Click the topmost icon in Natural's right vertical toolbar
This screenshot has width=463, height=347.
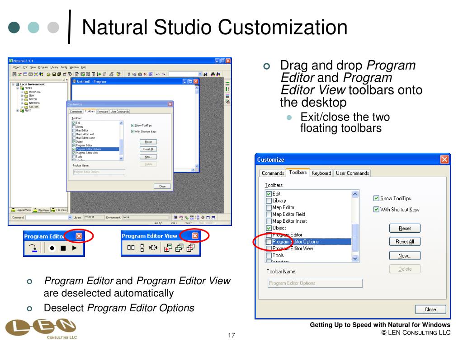pos(227,84)
